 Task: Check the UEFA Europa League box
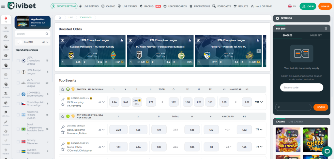[x=18, y=72]
